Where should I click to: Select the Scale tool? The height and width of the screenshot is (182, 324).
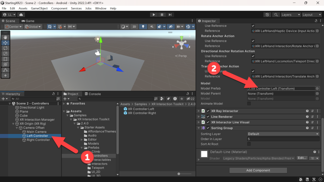point(5,54)
